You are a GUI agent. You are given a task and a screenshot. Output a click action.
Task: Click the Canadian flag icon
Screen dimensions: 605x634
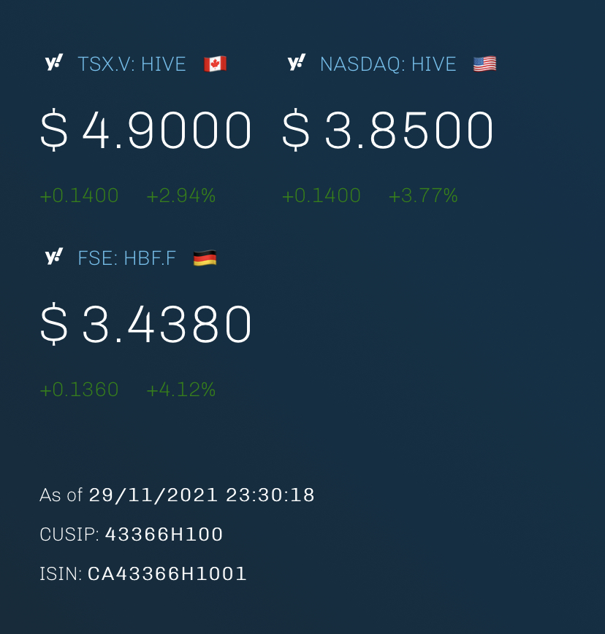pyautogui.click(x=215, y=64)
